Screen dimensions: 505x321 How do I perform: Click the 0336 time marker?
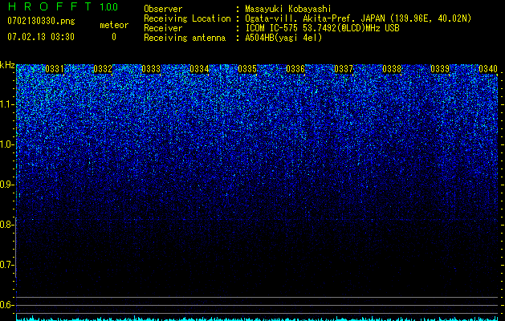(295, 69)
